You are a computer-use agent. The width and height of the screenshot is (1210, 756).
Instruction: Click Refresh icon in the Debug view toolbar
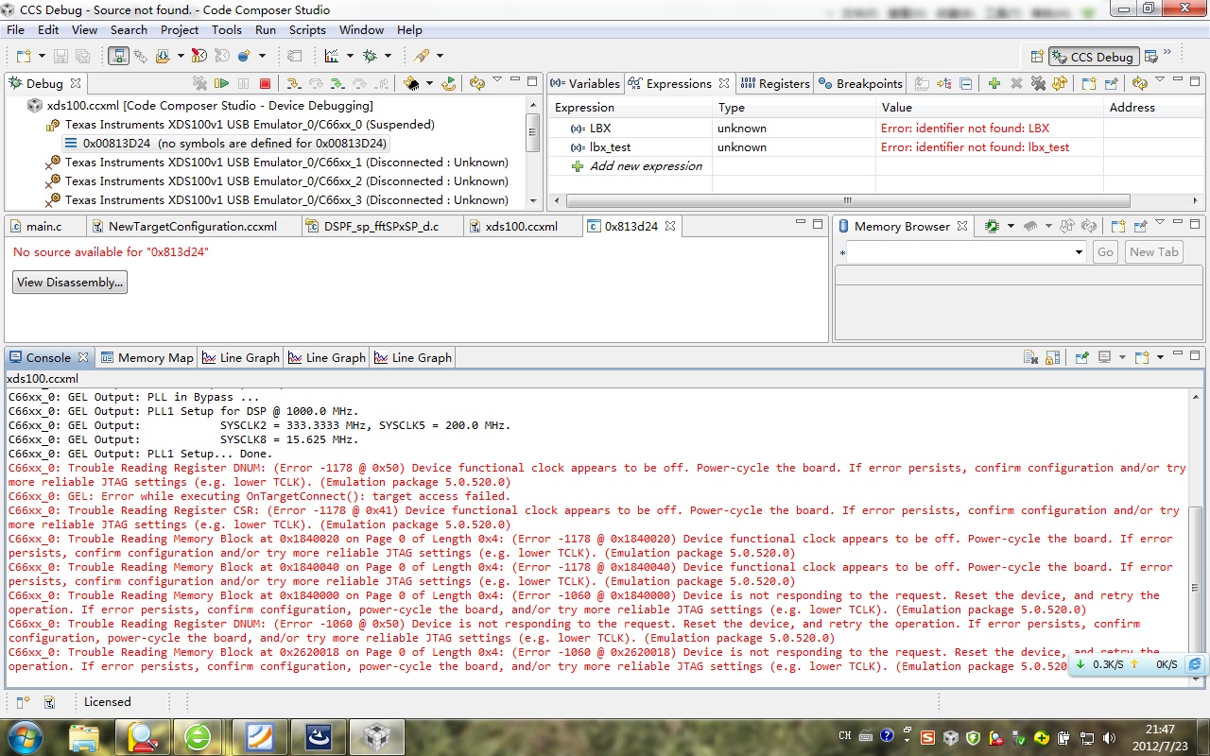pyautogui.click(x=477, y=83)
